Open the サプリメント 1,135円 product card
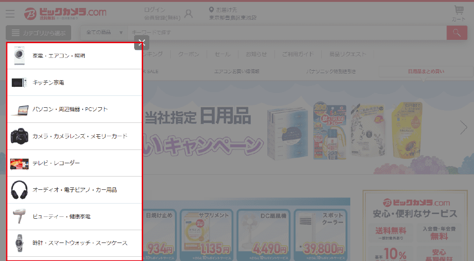 207,234
